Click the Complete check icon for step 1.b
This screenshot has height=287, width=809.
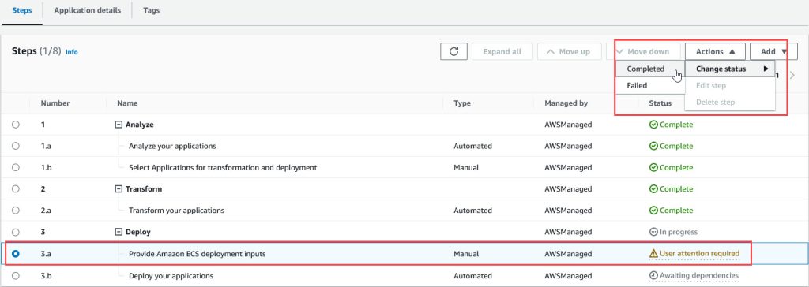(653, 167)
